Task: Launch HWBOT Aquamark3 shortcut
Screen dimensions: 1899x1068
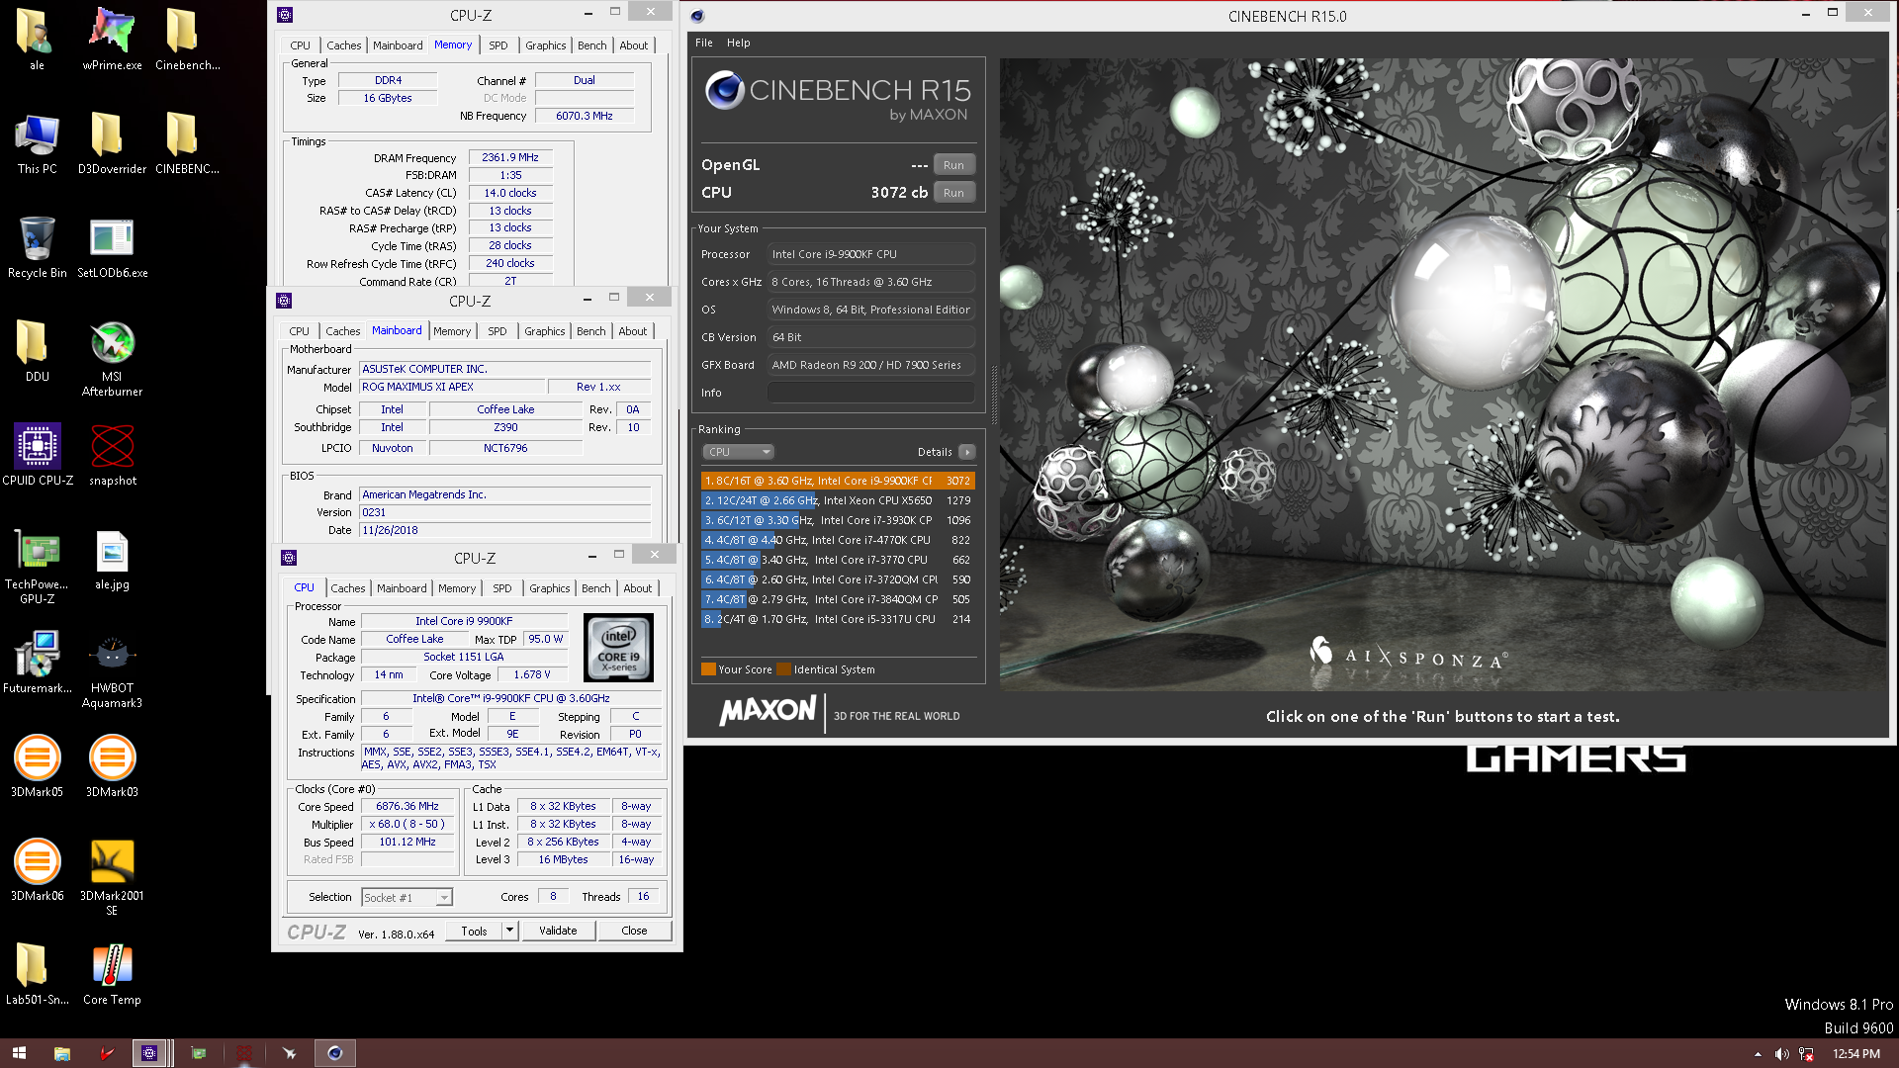Action: click(112, 669)
